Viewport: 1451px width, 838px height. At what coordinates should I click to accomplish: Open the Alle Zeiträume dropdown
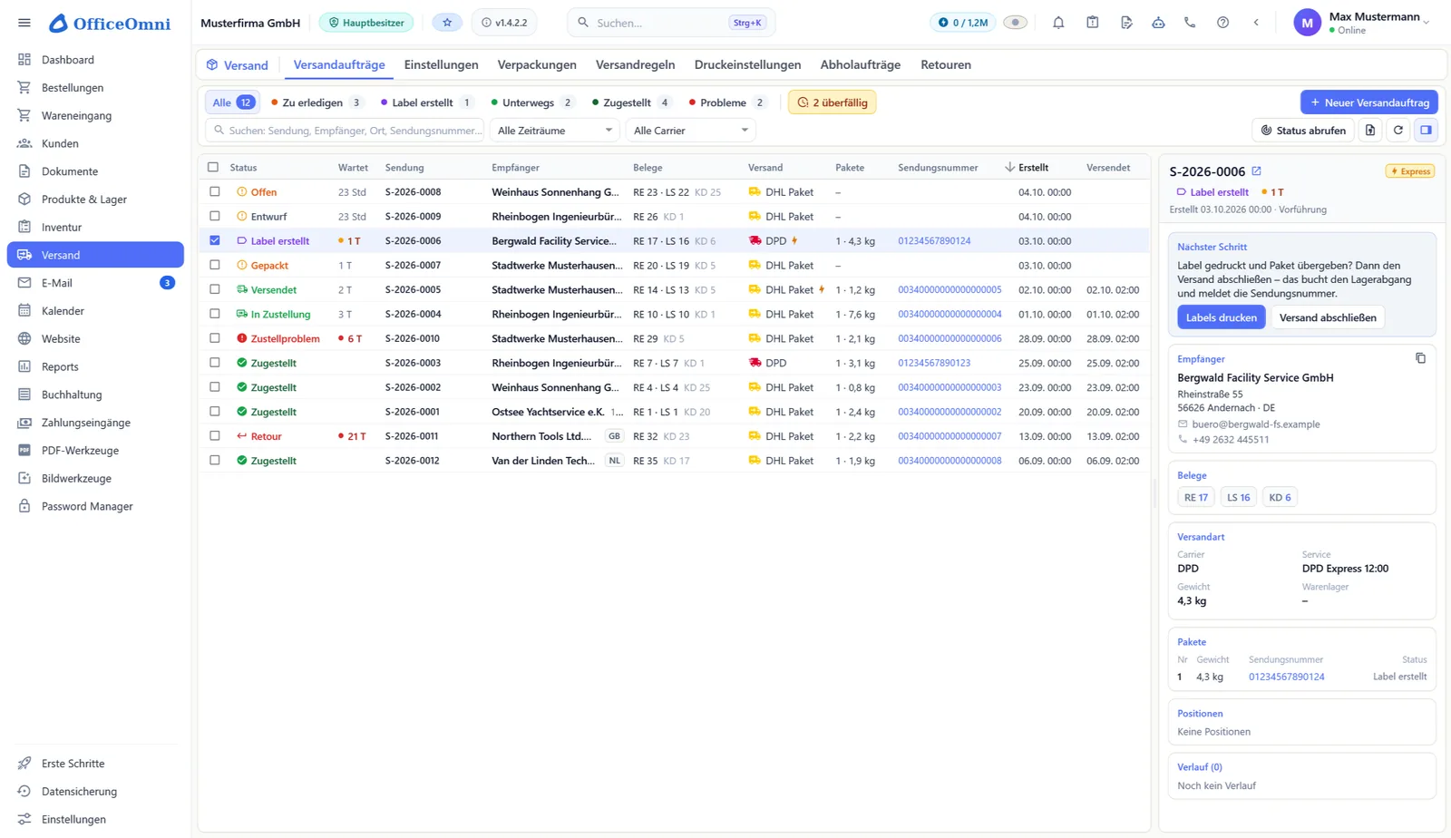554,131
